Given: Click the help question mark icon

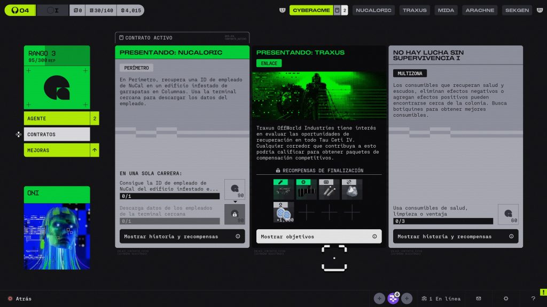Looking at the screenshot, I should [533, 298].
